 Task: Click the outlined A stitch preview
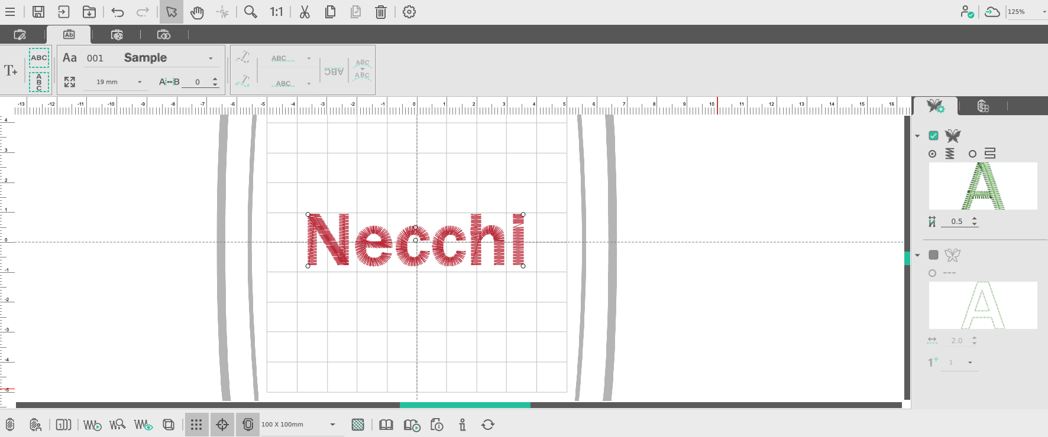983,305
